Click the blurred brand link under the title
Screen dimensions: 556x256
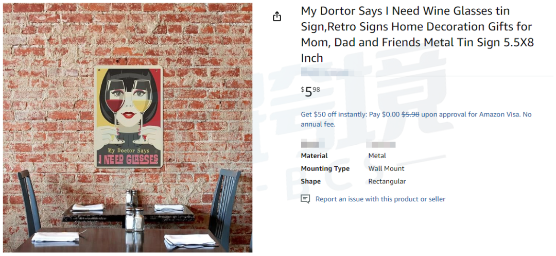(324, 72)
